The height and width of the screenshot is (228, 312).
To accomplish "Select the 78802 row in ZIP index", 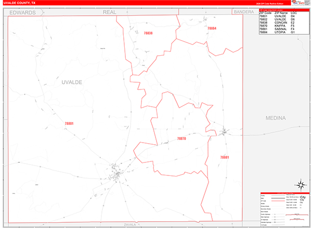I will 284,19.
